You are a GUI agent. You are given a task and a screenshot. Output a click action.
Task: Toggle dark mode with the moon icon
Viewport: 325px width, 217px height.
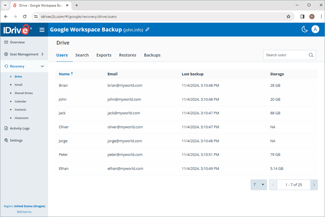point(304,29)
